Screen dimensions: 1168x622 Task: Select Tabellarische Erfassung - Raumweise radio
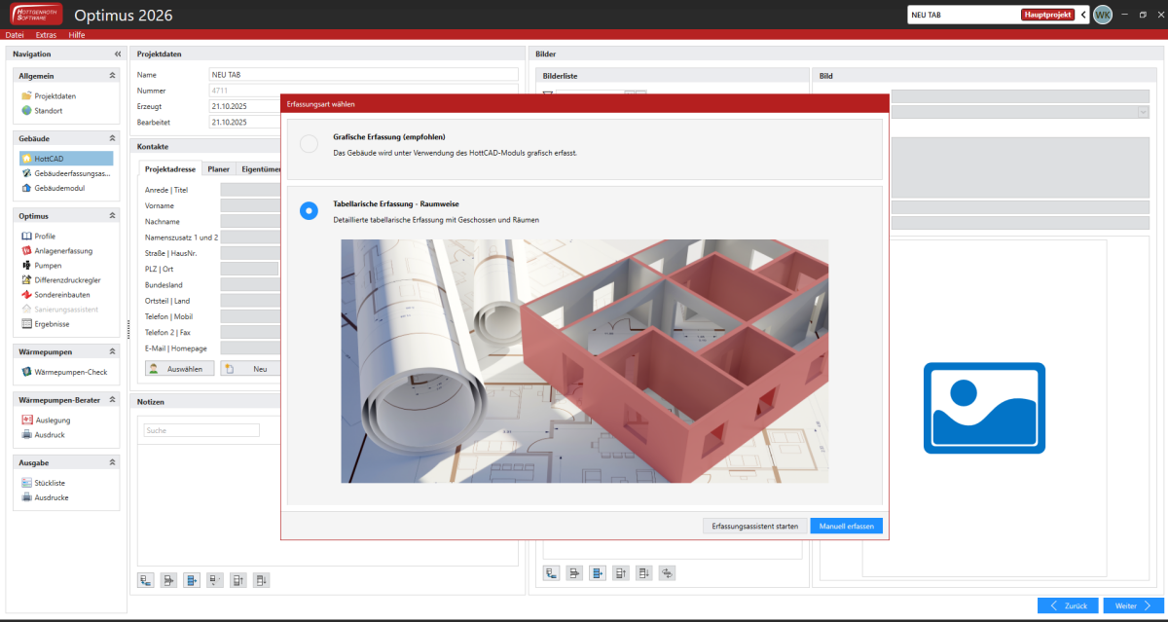point(309,210)
